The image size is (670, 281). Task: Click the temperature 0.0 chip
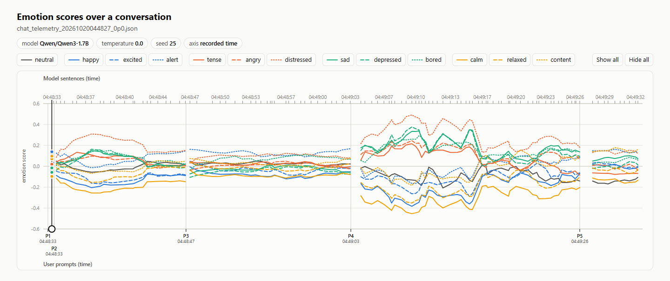click(122, 43)
